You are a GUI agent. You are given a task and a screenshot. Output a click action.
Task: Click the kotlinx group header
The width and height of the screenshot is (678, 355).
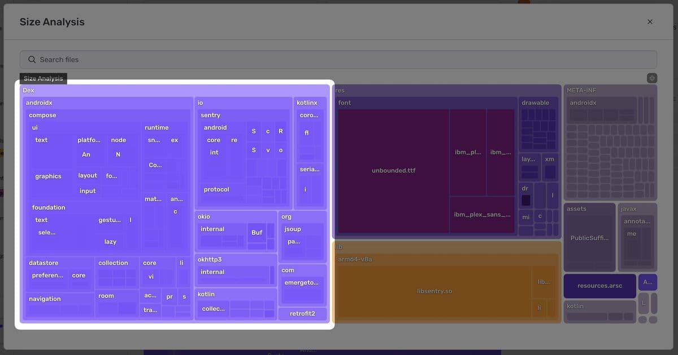point(307,103)
